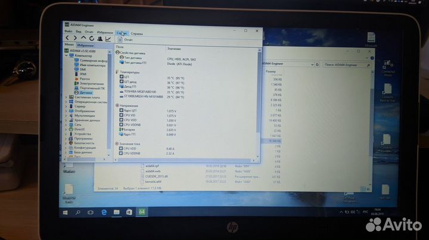Open the Файл menu
The image size is (429, 240).
[x=68, y=31]
